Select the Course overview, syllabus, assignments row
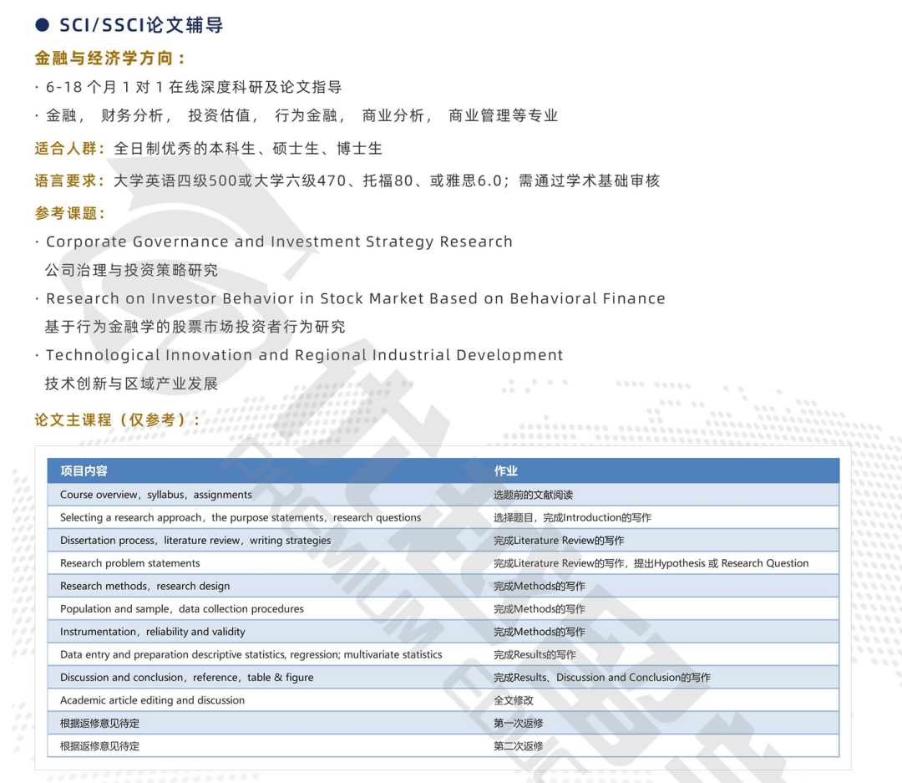902x783 pixels. click(x=155, y=495)
